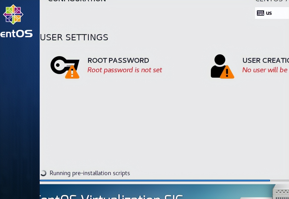Click the unfilled end of the progress bar
The height and width of the screenshot is (199, 289).
coord(279,181)
